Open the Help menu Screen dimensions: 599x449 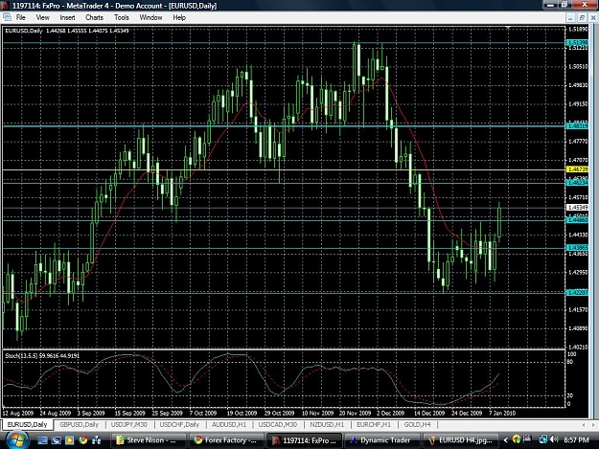[179, 17]
